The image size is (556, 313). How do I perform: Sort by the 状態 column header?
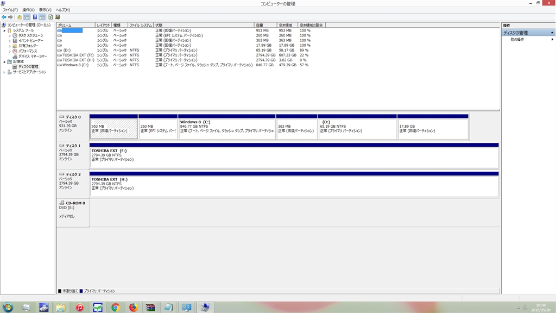[204, 25]
